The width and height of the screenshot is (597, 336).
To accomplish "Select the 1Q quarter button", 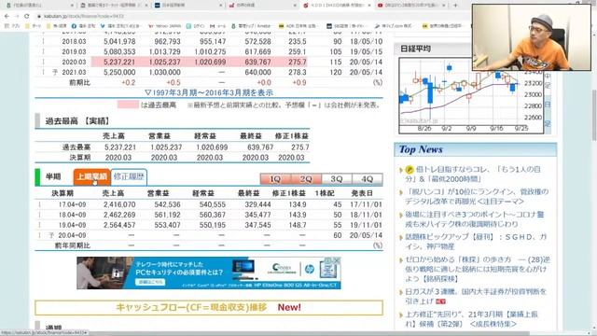I will click(275, 179).
